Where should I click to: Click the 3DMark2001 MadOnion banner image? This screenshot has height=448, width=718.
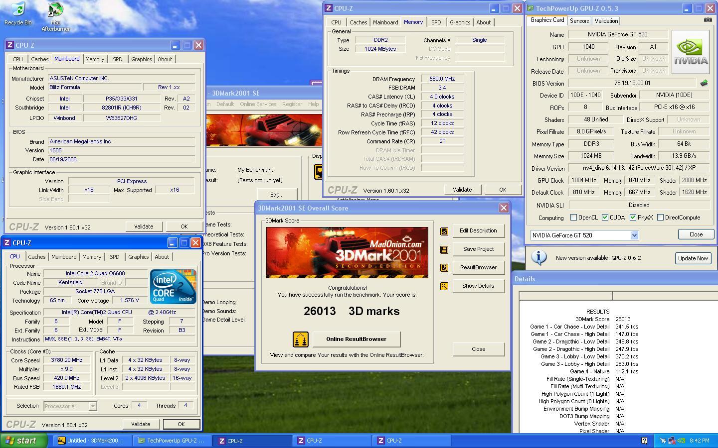click(347, 252)
